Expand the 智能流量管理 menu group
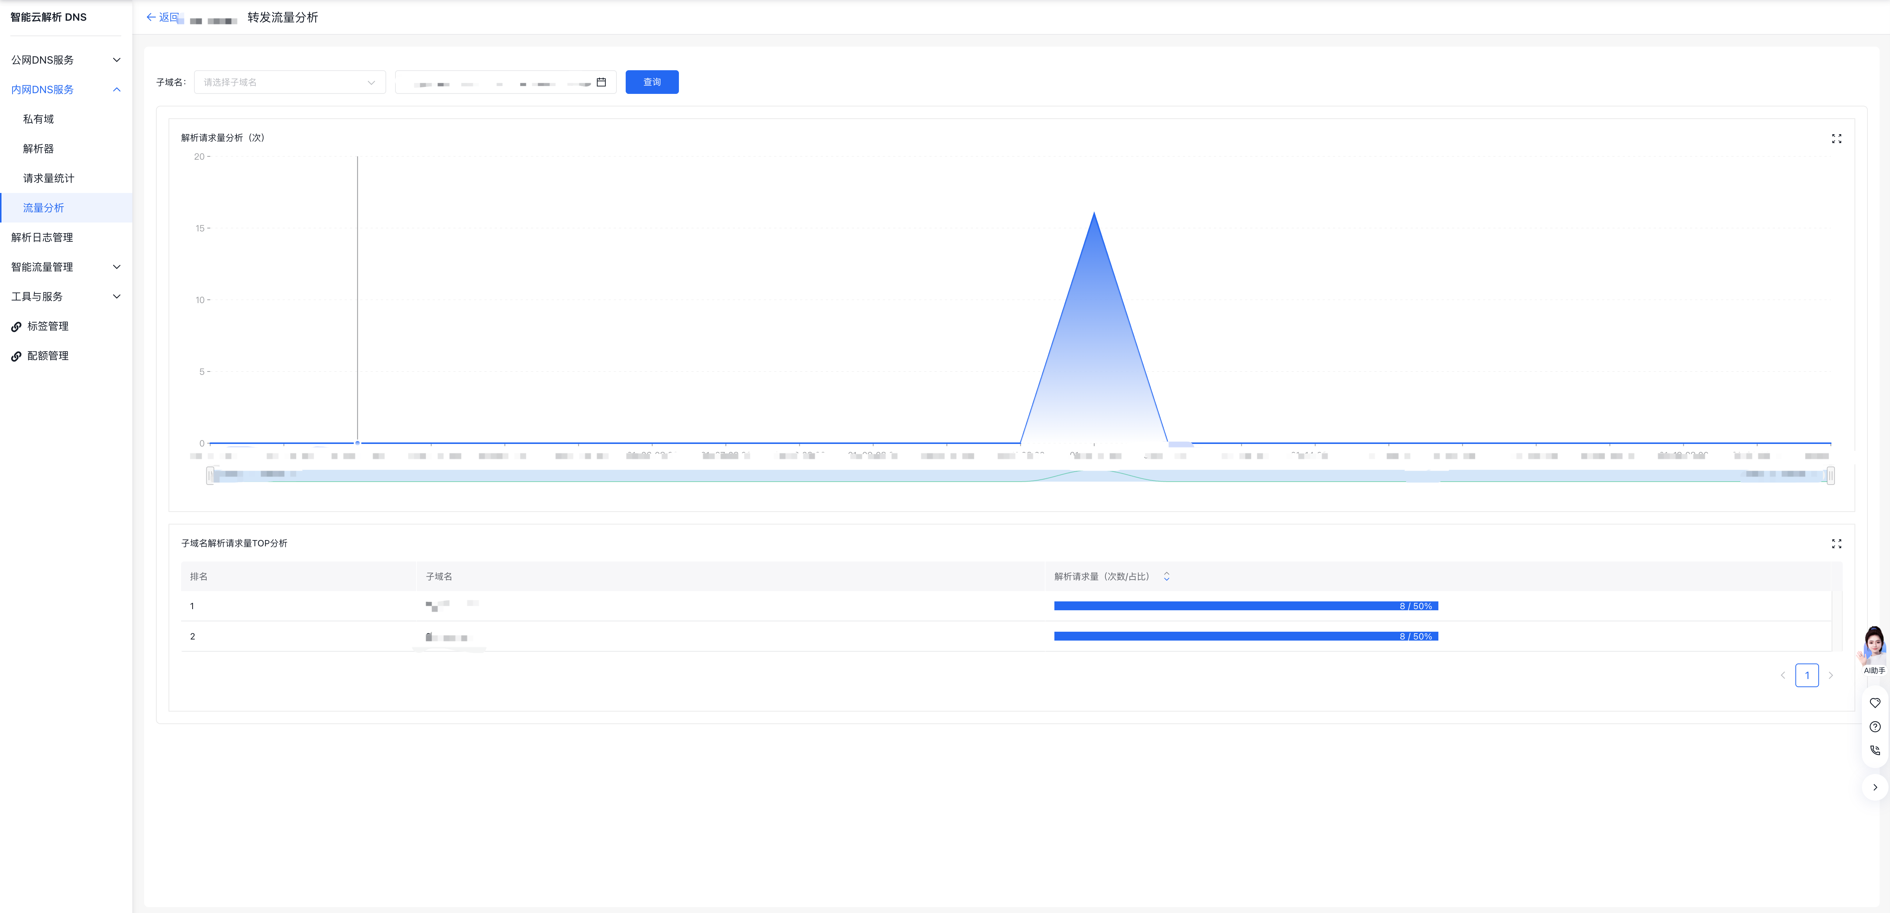Viewport: 1890px width, 913px height. click(116, 267)
